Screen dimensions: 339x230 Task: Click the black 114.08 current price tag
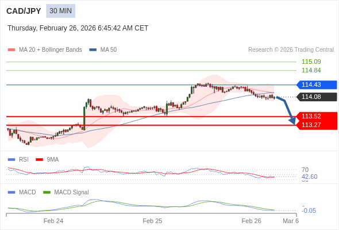point(317,97)
